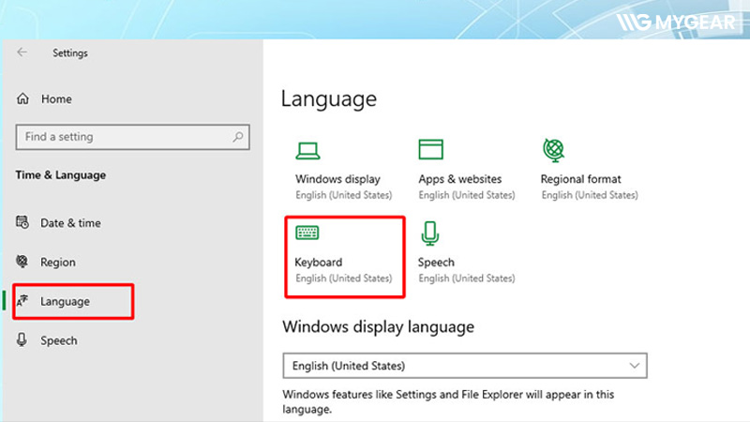Click the Apps & websites window icon
750x422 pixels.
click(430, 150)
